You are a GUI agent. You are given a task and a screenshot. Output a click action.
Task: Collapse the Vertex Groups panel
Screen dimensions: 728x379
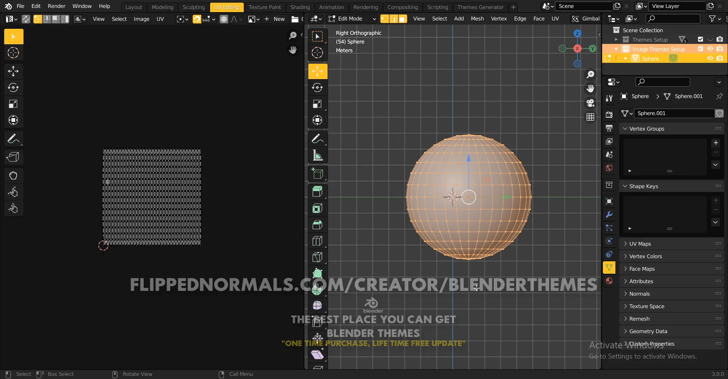[x=624, y=128]
